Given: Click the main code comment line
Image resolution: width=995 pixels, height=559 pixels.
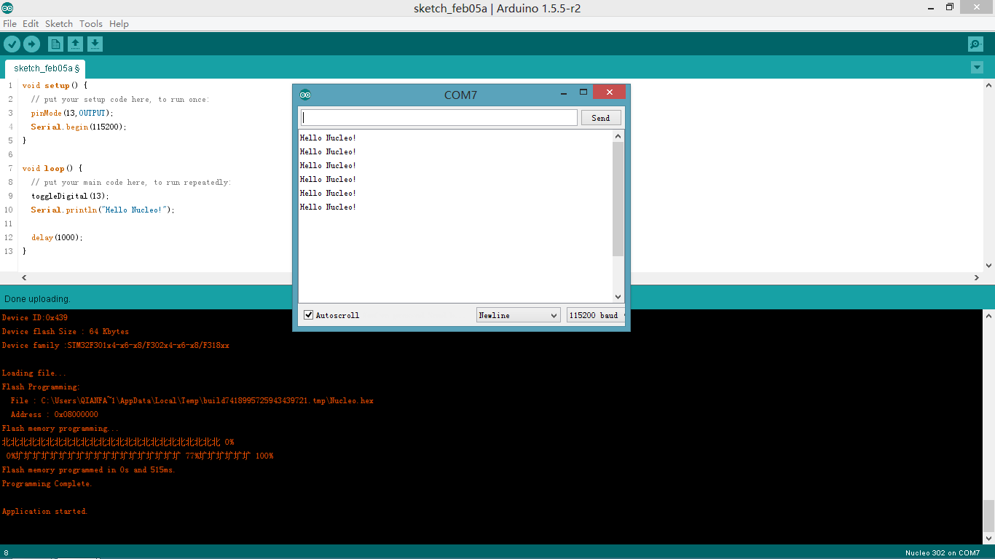Looking at the screenshot, I should tap(131, 182).
